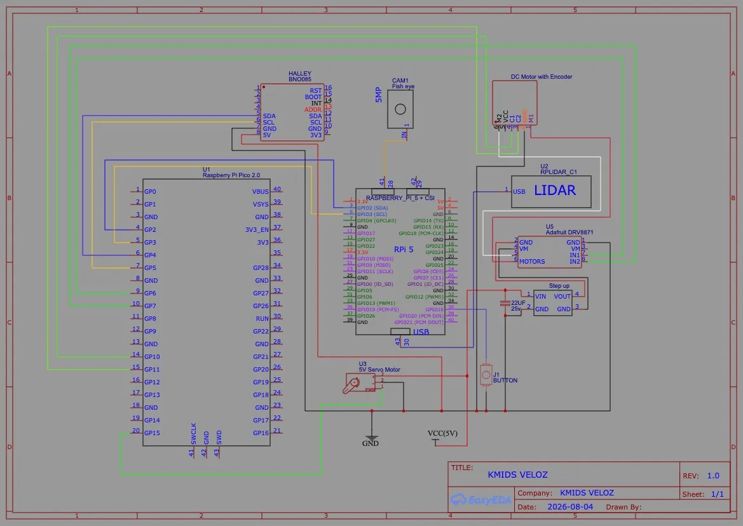Select the Raspberry Pi Pico 2.0 name
The width and height of the screenshot is (743, 526).
click(231, 175)
